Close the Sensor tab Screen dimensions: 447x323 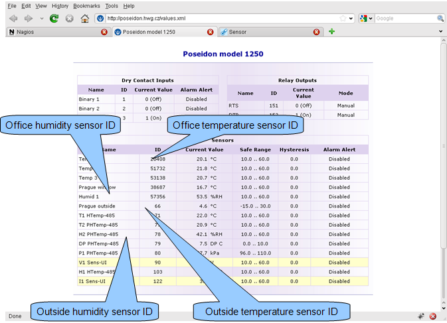point(316,32)
